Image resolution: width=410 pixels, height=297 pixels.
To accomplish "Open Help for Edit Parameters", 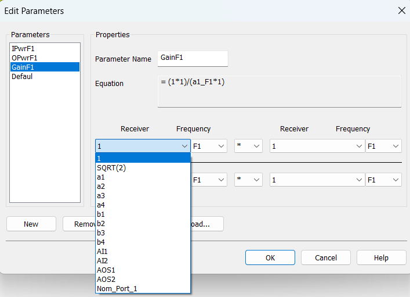I will tap(381, 257).
